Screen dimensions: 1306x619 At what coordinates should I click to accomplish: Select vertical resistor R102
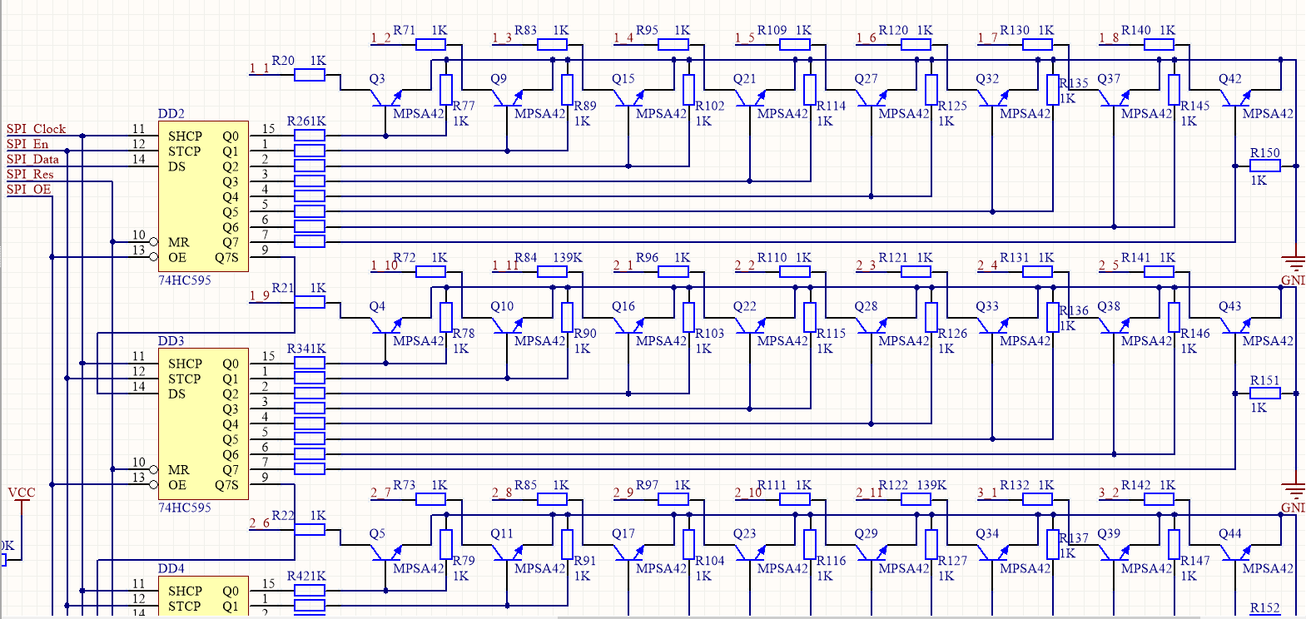(689, 90)
